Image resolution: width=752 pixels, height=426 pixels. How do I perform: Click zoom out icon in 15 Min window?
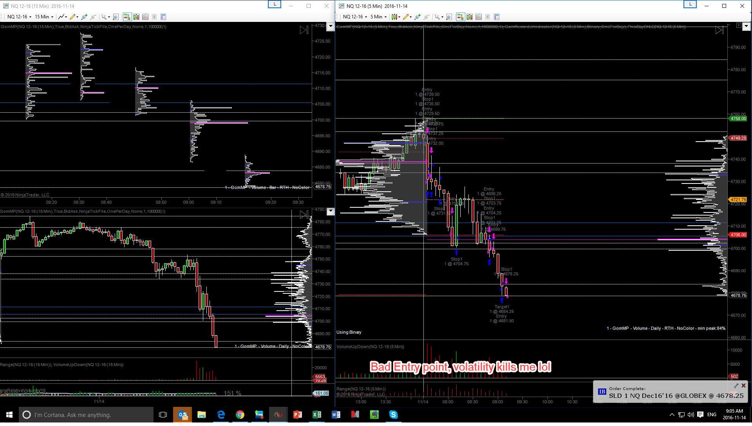[x=93, y=17]
